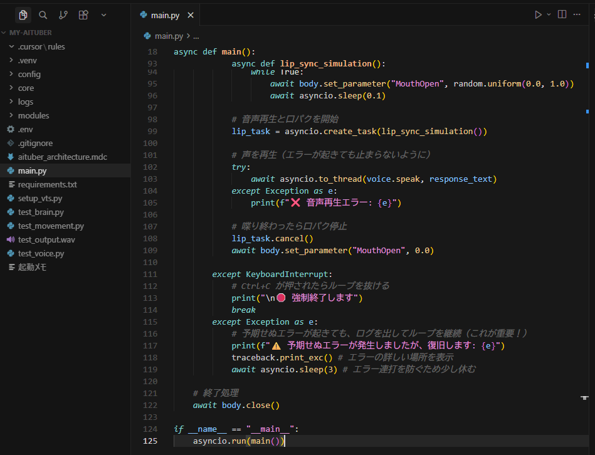This screenshot has width=595, height=455.
Task: Click the Split Editor icon
Action: (x=562, y=14)
